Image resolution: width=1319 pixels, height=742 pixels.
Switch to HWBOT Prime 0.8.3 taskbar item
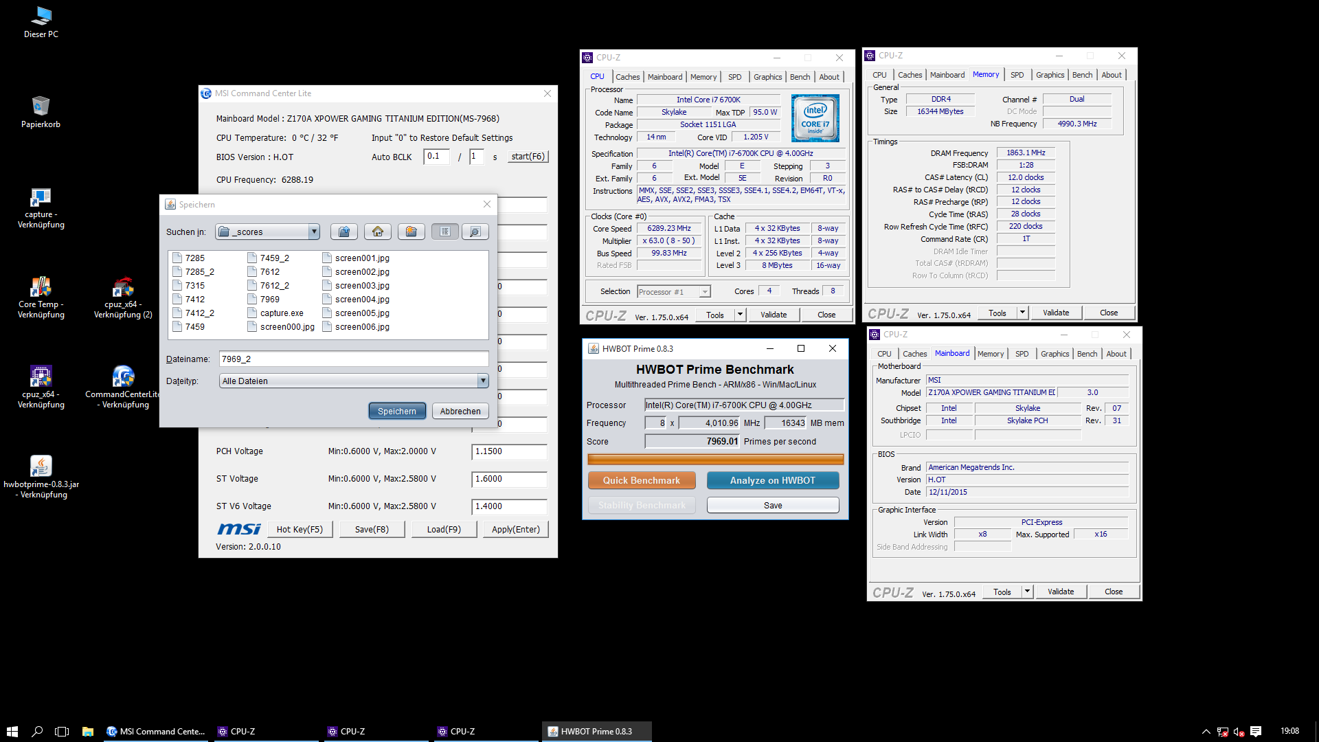596,732
